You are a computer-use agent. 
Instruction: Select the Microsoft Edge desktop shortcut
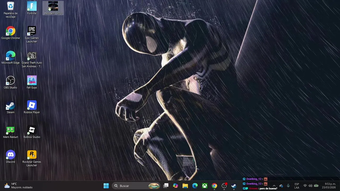pos(10,58)
